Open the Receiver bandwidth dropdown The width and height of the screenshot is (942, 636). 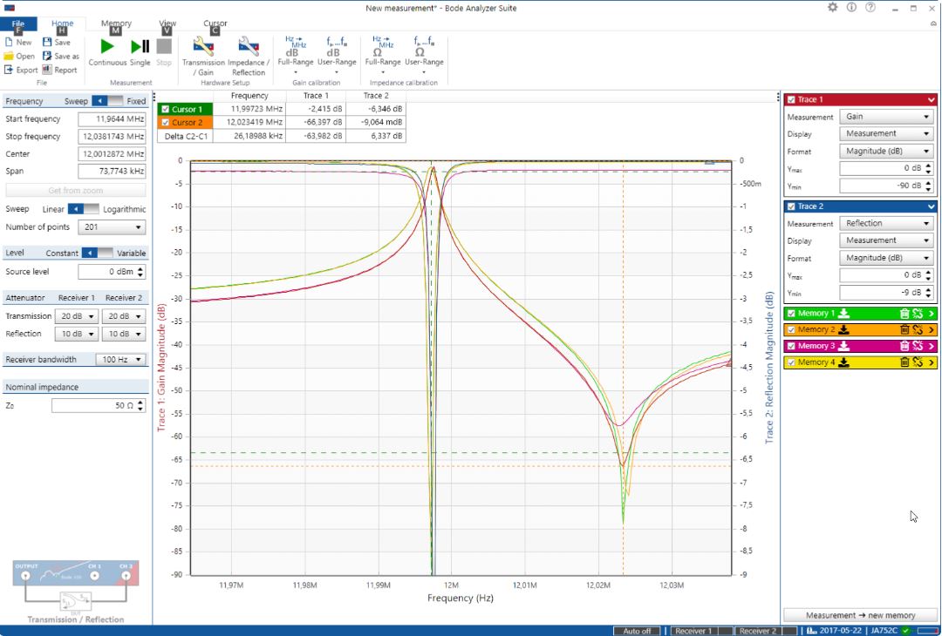(x=120, y=359)
